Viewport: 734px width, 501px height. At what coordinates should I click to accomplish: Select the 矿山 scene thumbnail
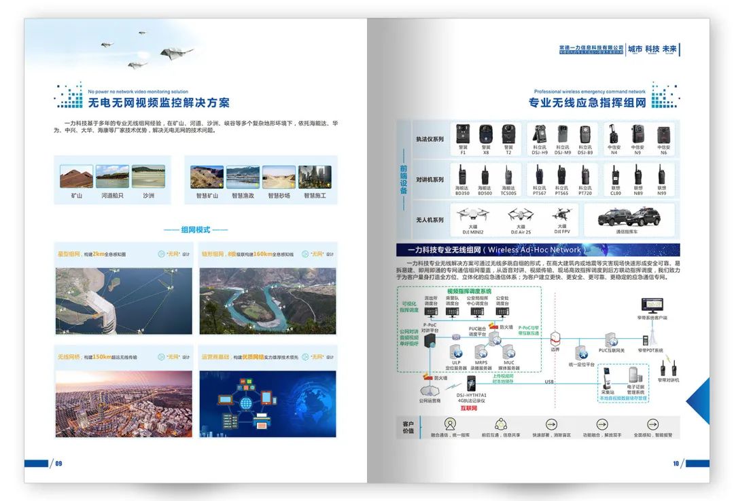76,177
